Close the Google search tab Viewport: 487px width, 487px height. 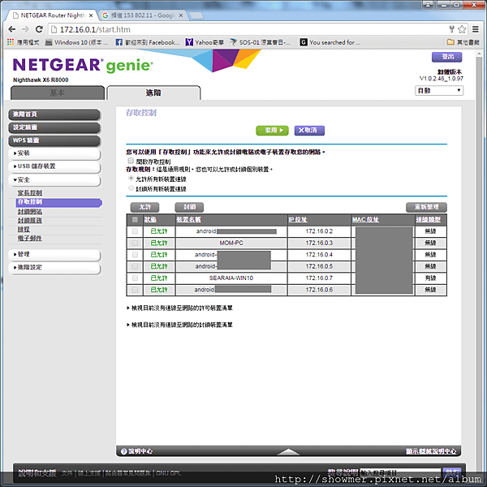(x=181, y=15)
